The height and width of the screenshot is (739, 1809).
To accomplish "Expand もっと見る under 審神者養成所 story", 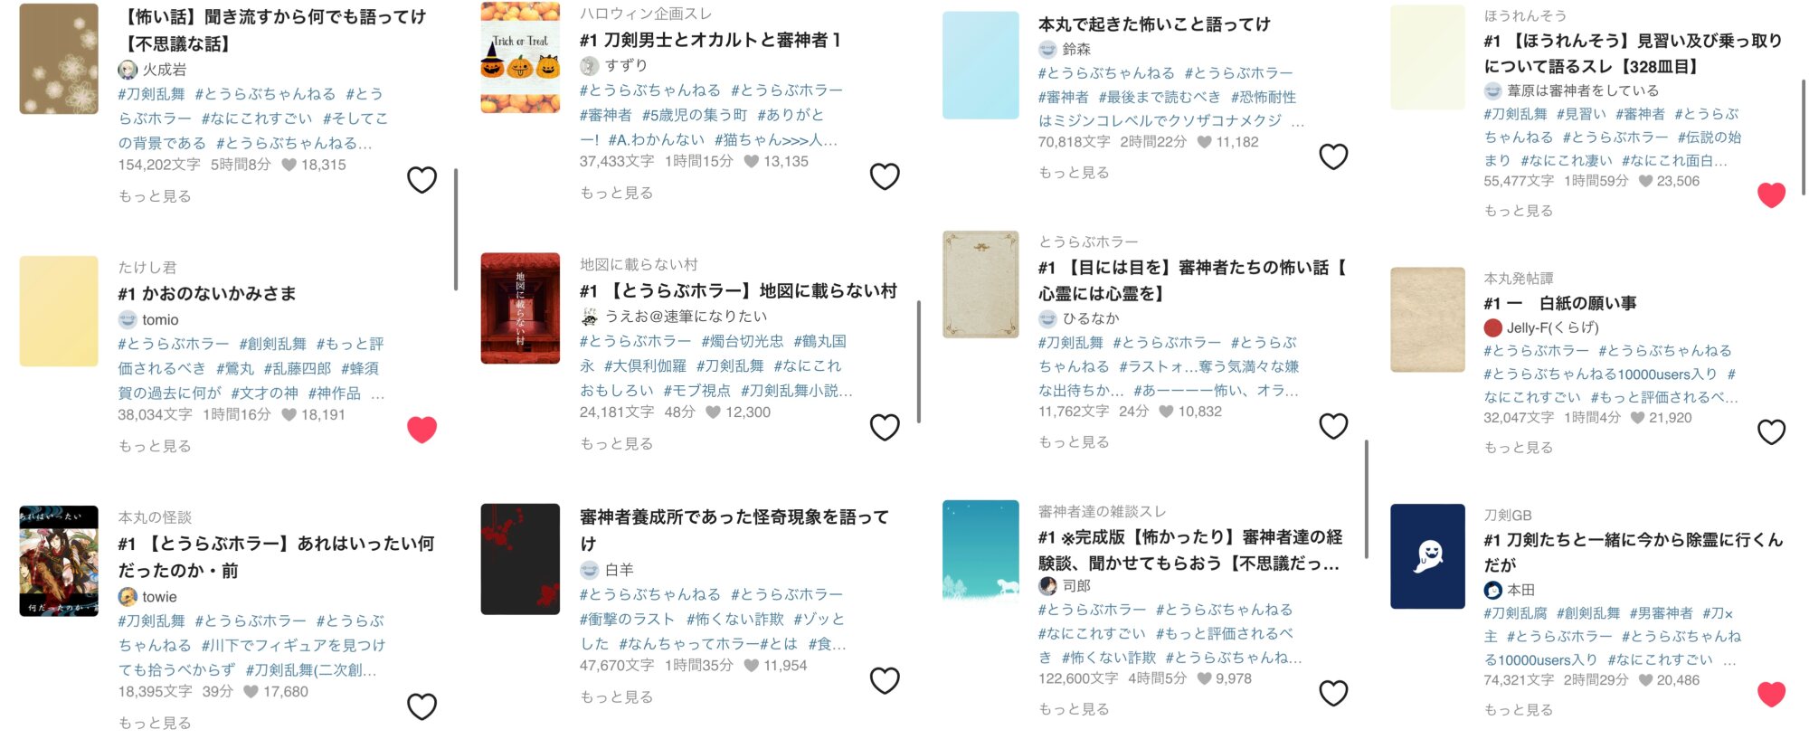I will point(617,697).
